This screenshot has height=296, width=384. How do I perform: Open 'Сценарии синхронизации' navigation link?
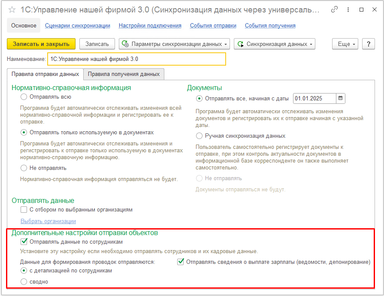77,26
